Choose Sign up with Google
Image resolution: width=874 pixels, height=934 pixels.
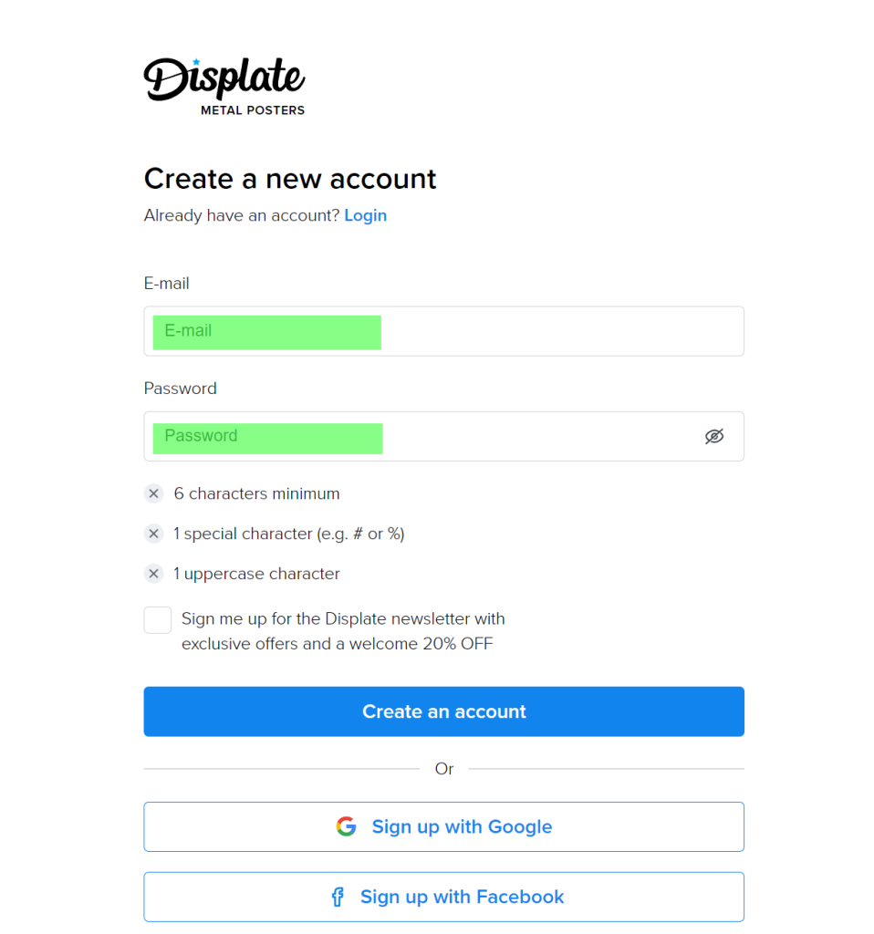coord(443,826)
